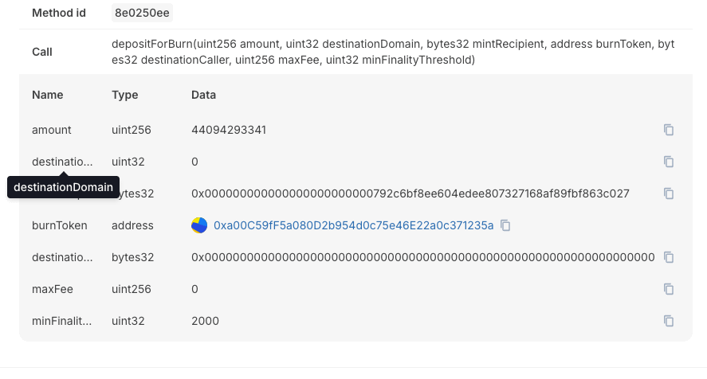Click the Data column header

point(203,95)
